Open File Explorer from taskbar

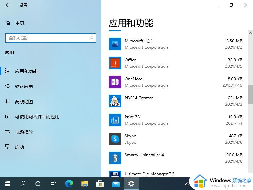tap(84, 184)
